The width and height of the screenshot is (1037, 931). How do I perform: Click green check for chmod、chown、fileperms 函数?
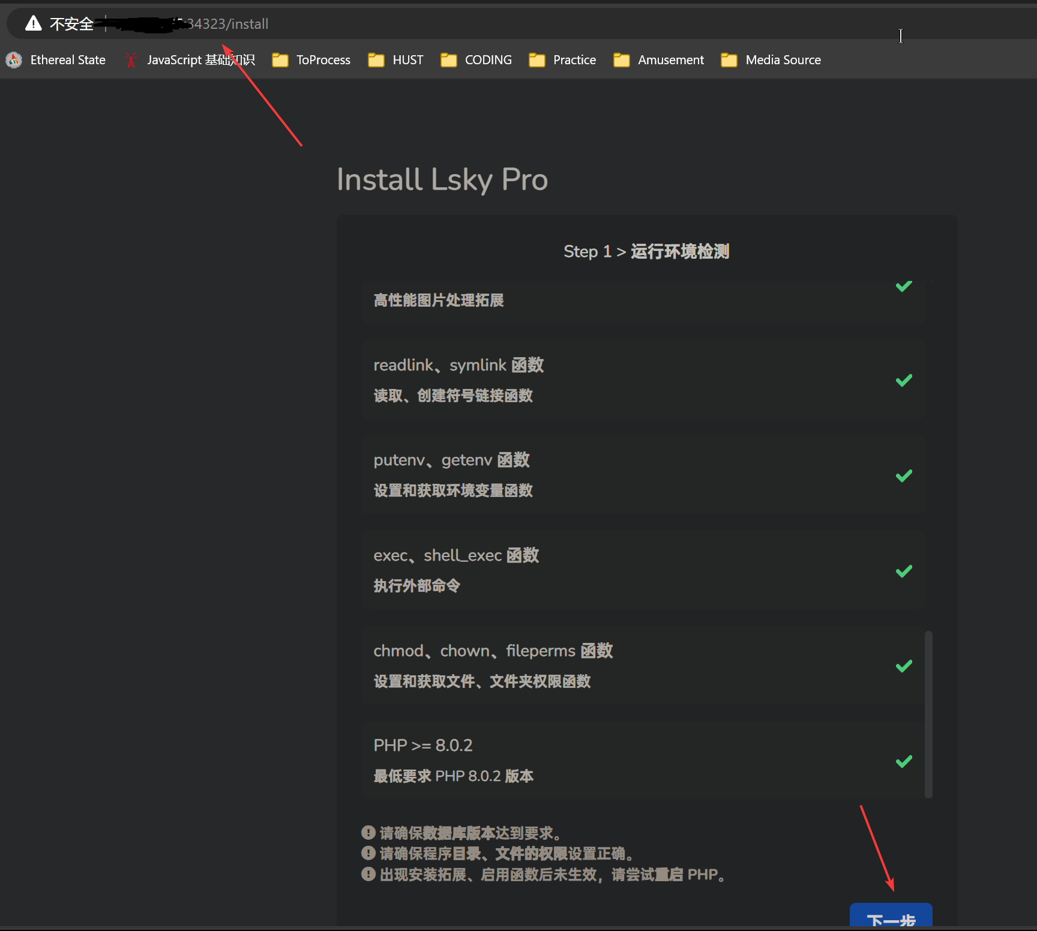tap(904, 666)
